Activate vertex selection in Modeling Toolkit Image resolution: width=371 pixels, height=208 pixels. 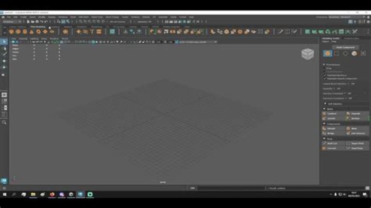tap(328, 54)
